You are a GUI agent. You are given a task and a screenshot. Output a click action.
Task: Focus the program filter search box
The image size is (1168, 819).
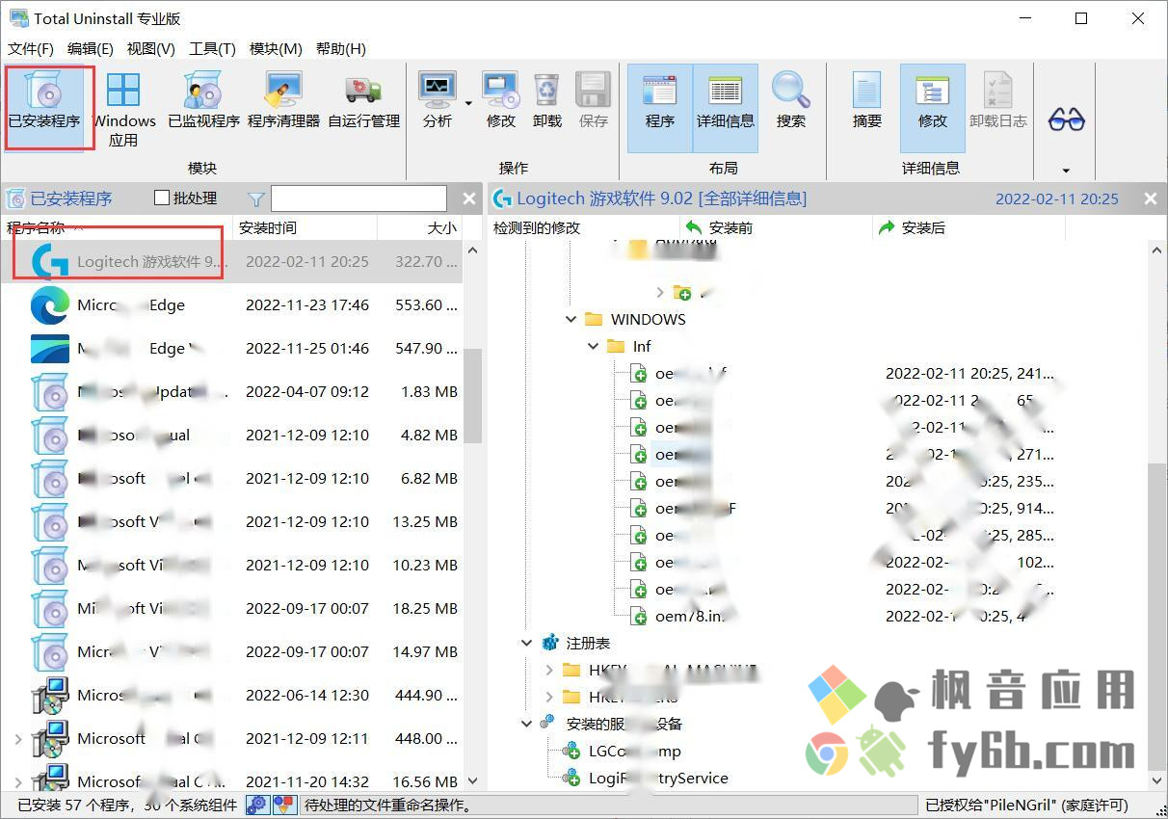pyautogui.click(x=358, y=198)
